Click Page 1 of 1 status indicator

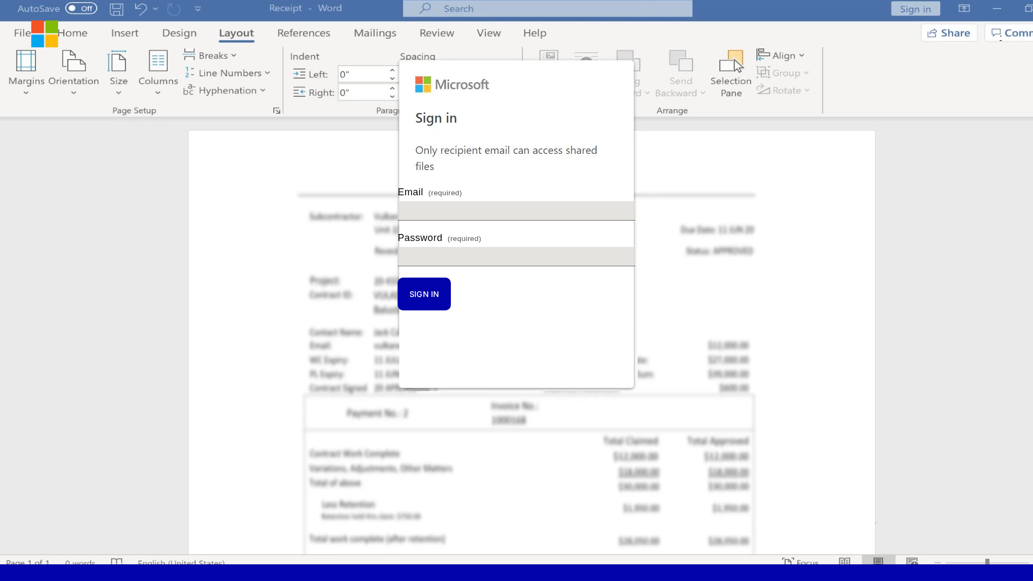pos(27,562)
